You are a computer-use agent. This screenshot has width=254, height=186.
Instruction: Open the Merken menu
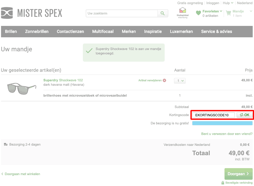(x=129, y=31)
